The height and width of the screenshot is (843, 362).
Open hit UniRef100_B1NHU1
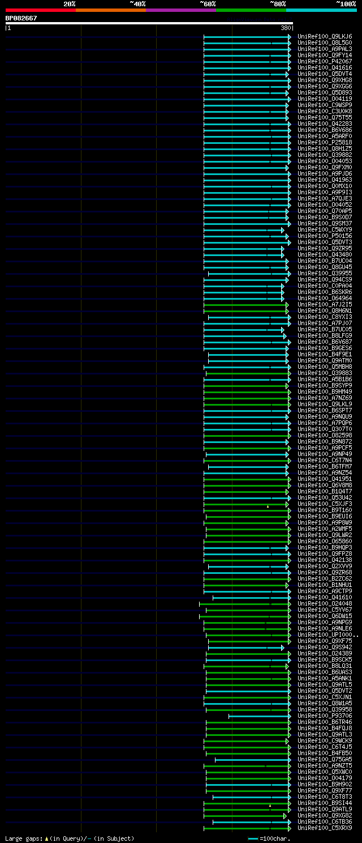point(325,585)
